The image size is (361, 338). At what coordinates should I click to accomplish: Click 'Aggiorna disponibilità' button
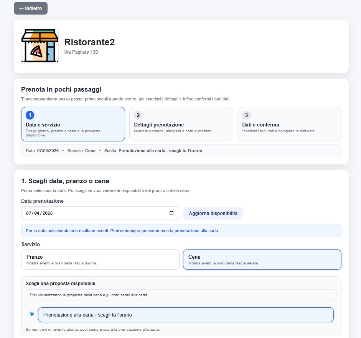click(x=213, y=213)
